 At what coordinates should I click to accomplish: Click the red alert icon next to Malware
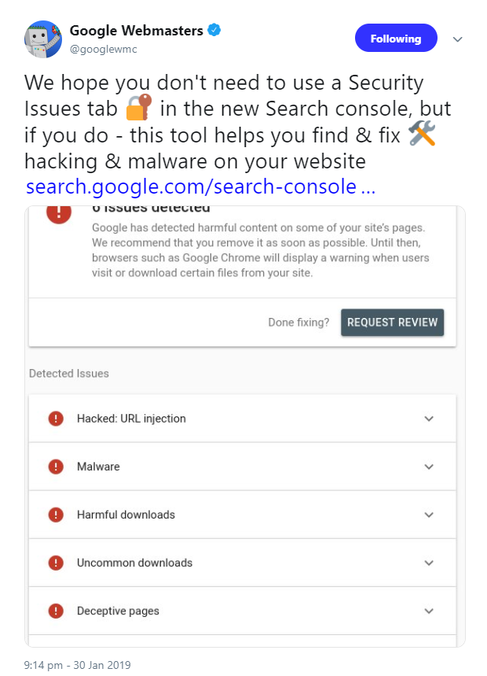pos(56,466)
